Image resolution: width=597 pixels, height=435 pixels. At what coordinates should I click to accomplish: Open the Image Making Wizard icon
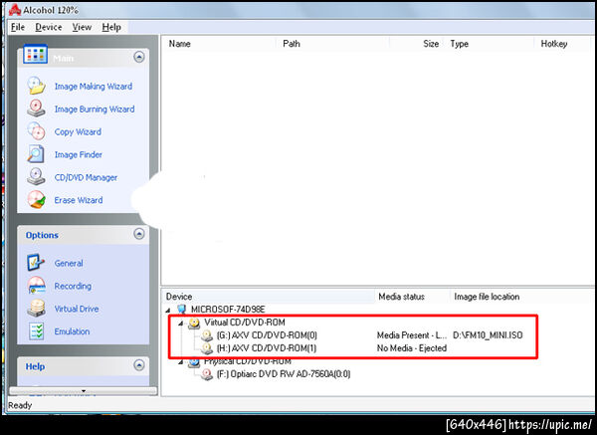point(37,86)
